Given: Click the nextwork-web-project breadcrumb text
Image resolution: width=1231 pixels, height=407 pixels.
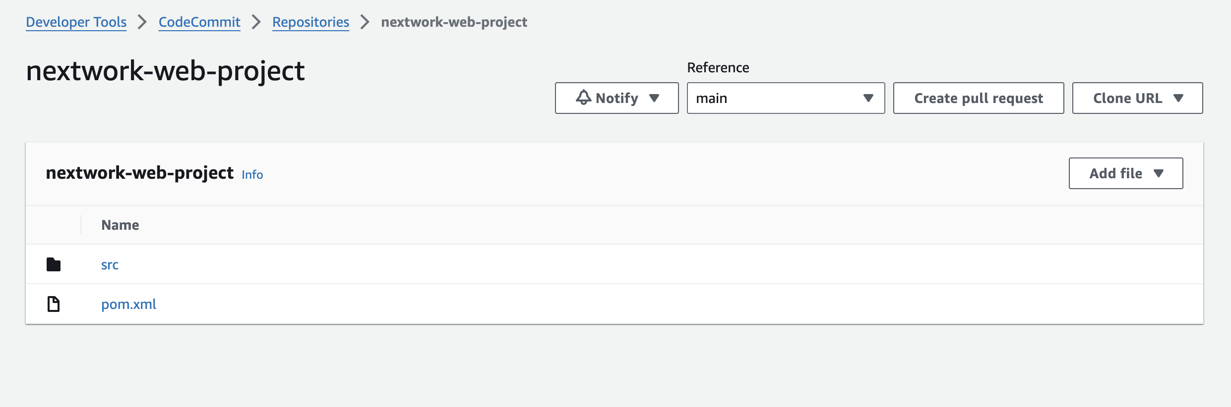Looking at the screenshot, I should [454, 22].
